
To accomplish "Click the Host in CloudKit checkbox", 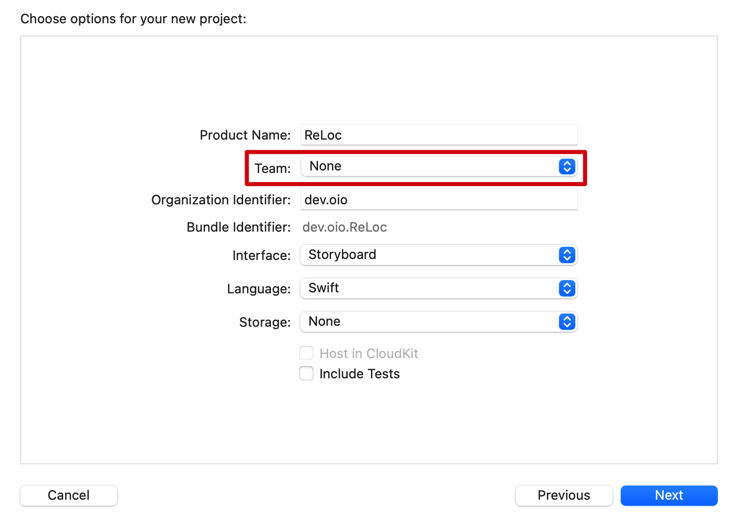I will click(306, 353).
